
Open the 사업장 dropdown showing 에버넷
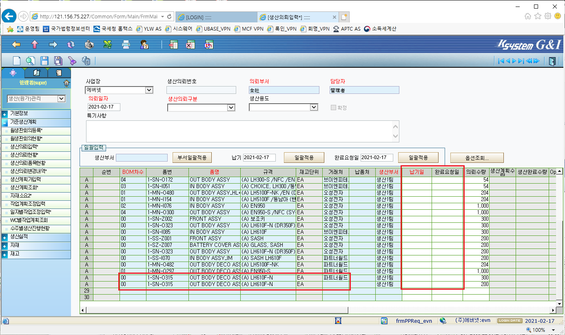pyautogui.click(x=119, y=90)
